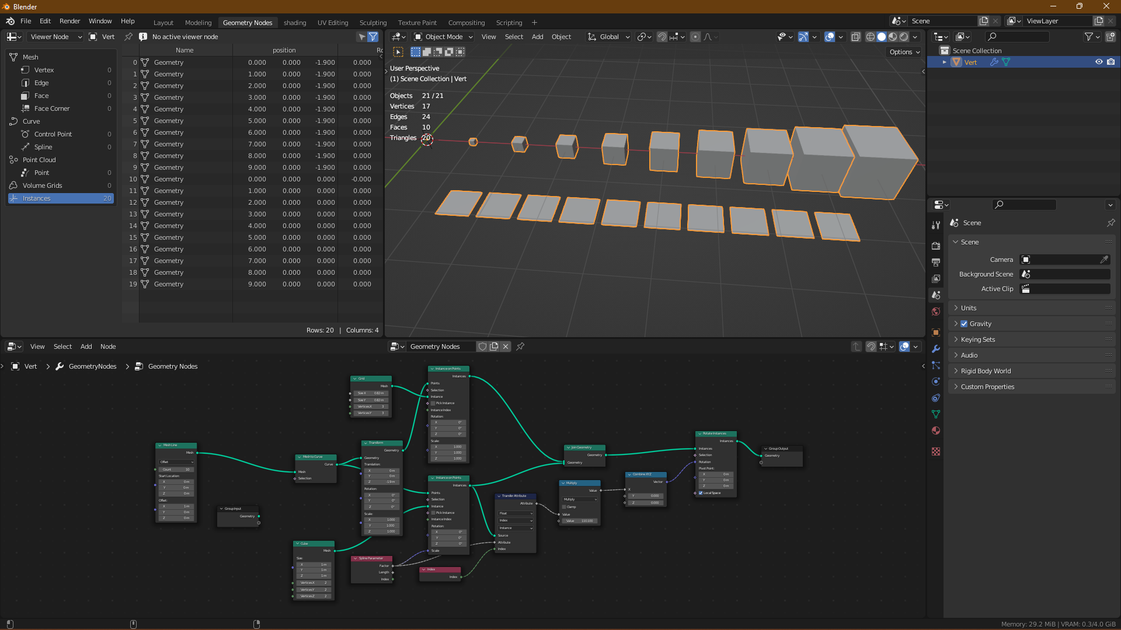Screen dimensions: 1121x630
Task: Open the Object Data mesh properties tab
Action: (936, 414)
